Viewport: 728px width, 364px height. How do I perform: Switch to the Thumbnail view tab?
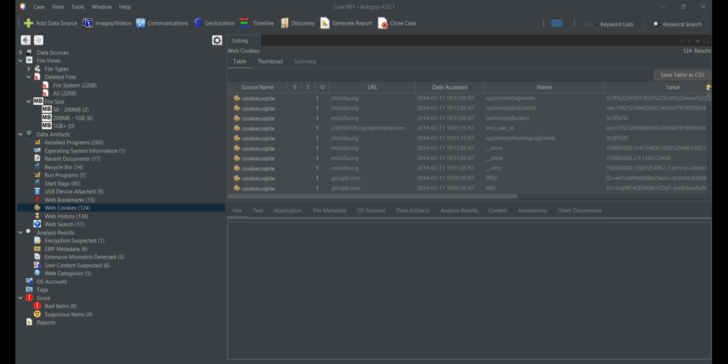(x=270, y=61)
